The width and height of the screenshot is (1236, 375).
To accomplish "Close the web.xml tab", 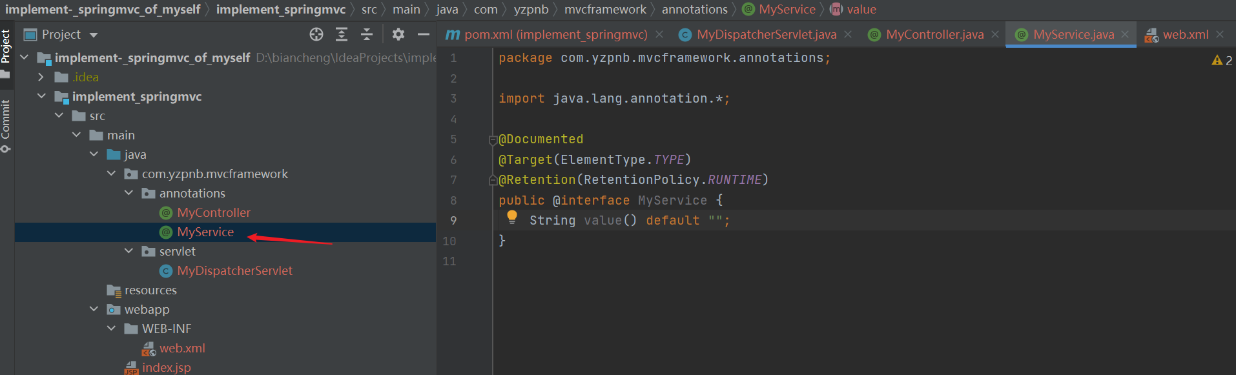I will click(x=1220, y=34).
